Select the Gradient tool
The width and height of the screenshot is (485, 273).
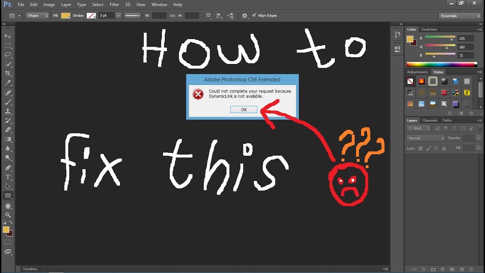tap(8, 139)
